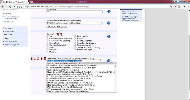Click the browser forward arrow
This screenshot has height=100, width=190.
pos(6,7)
